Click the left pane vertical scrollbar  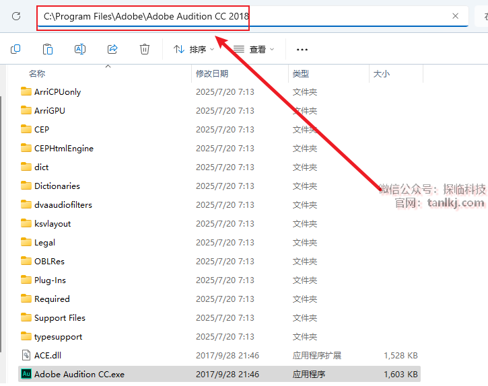pos(1,224)
